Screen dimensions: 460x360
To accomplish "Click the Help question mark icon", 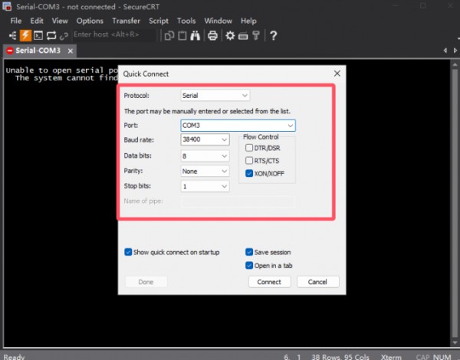I will tap(274, 36).
